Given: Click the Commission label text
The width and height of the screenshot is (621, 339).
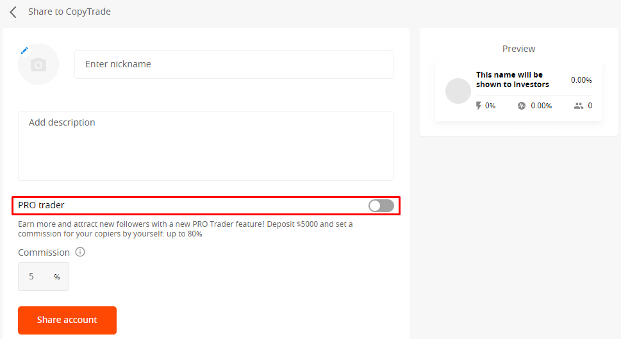Looking at the screenshot, I should point(44,252).
